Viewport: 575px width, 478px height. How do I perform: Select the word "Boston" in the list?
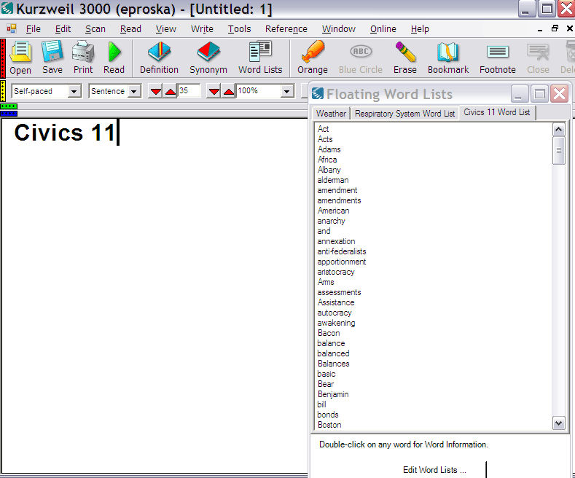coord(329,425)
